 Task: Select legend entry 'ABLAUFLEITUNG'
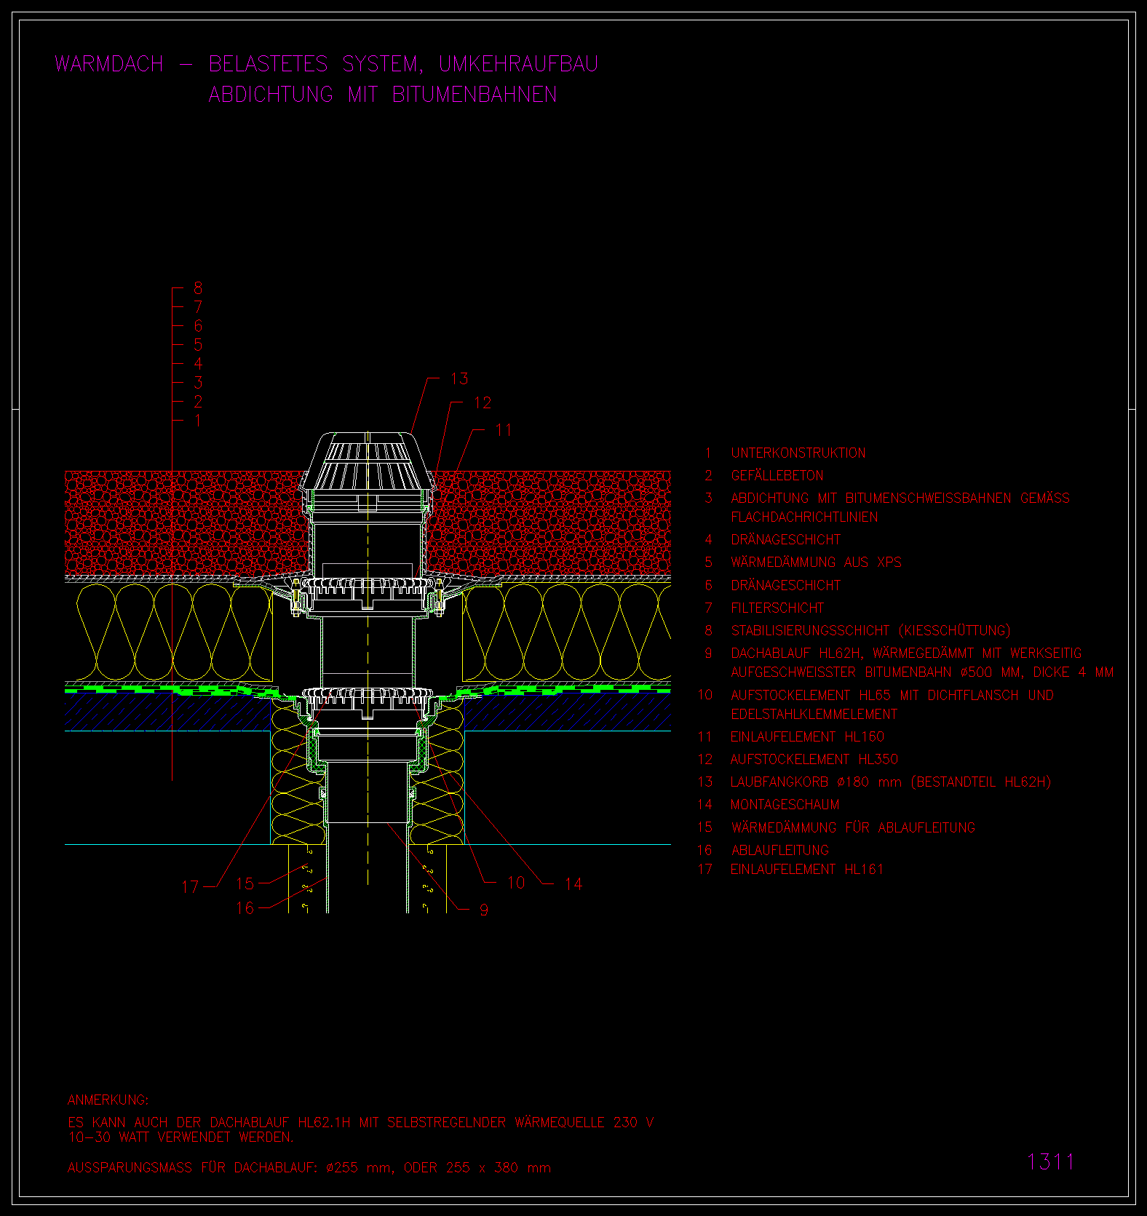(x=779, y=850)
